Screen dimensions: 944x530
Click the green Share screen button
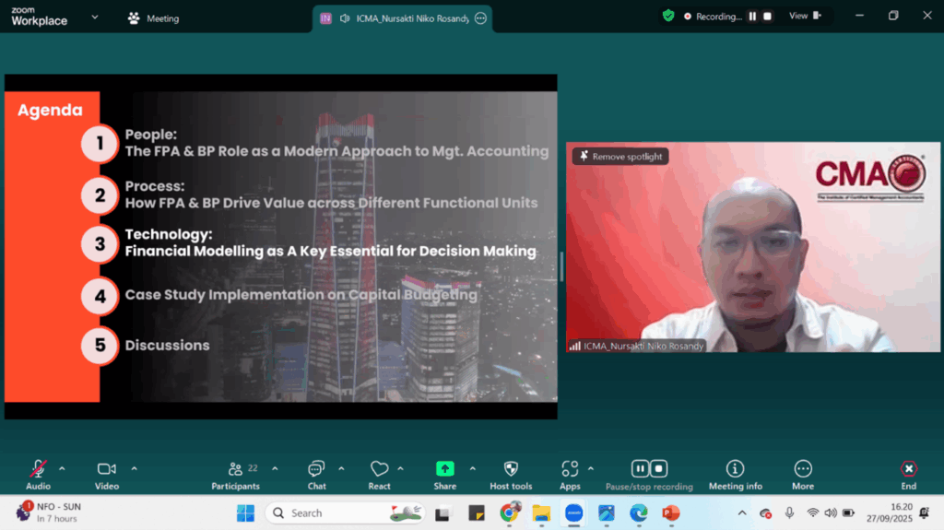click(x=445, y=469)
